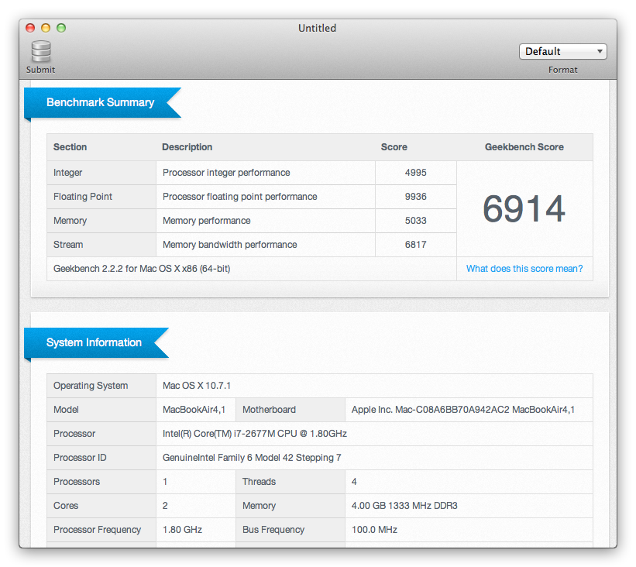
Task: Open 'What does this score mean?' link
Action: 524,269
